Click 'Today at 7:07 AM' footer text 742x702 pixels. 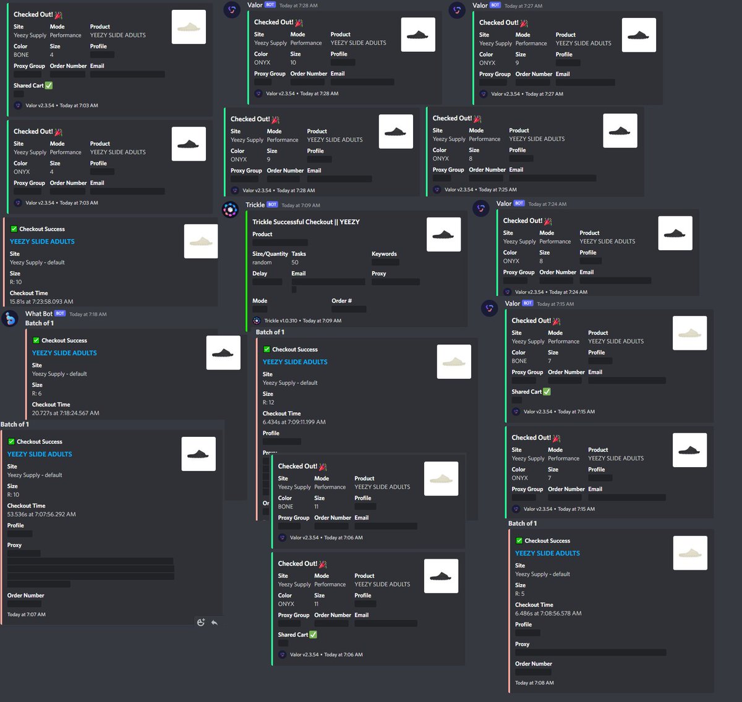click(27, 614)
